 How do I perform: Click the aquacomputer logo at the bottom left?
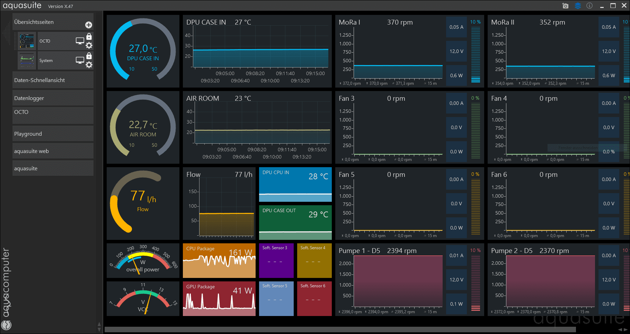click(6, 325)
